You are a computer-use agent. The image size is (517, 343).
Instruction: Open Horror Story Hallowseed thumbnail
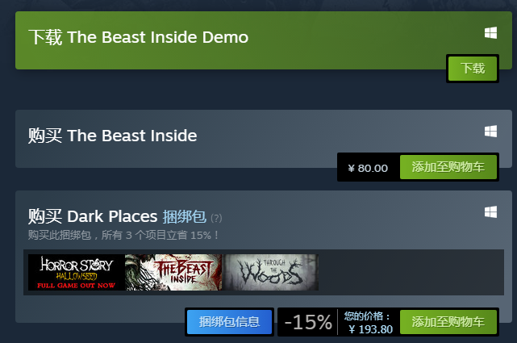pyautogui.click(x=76, y=273)
